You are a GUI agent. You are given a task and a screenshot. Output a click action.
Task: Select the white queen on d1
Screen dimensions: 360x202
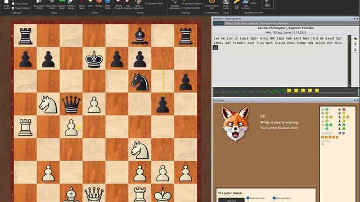point(94,194)
